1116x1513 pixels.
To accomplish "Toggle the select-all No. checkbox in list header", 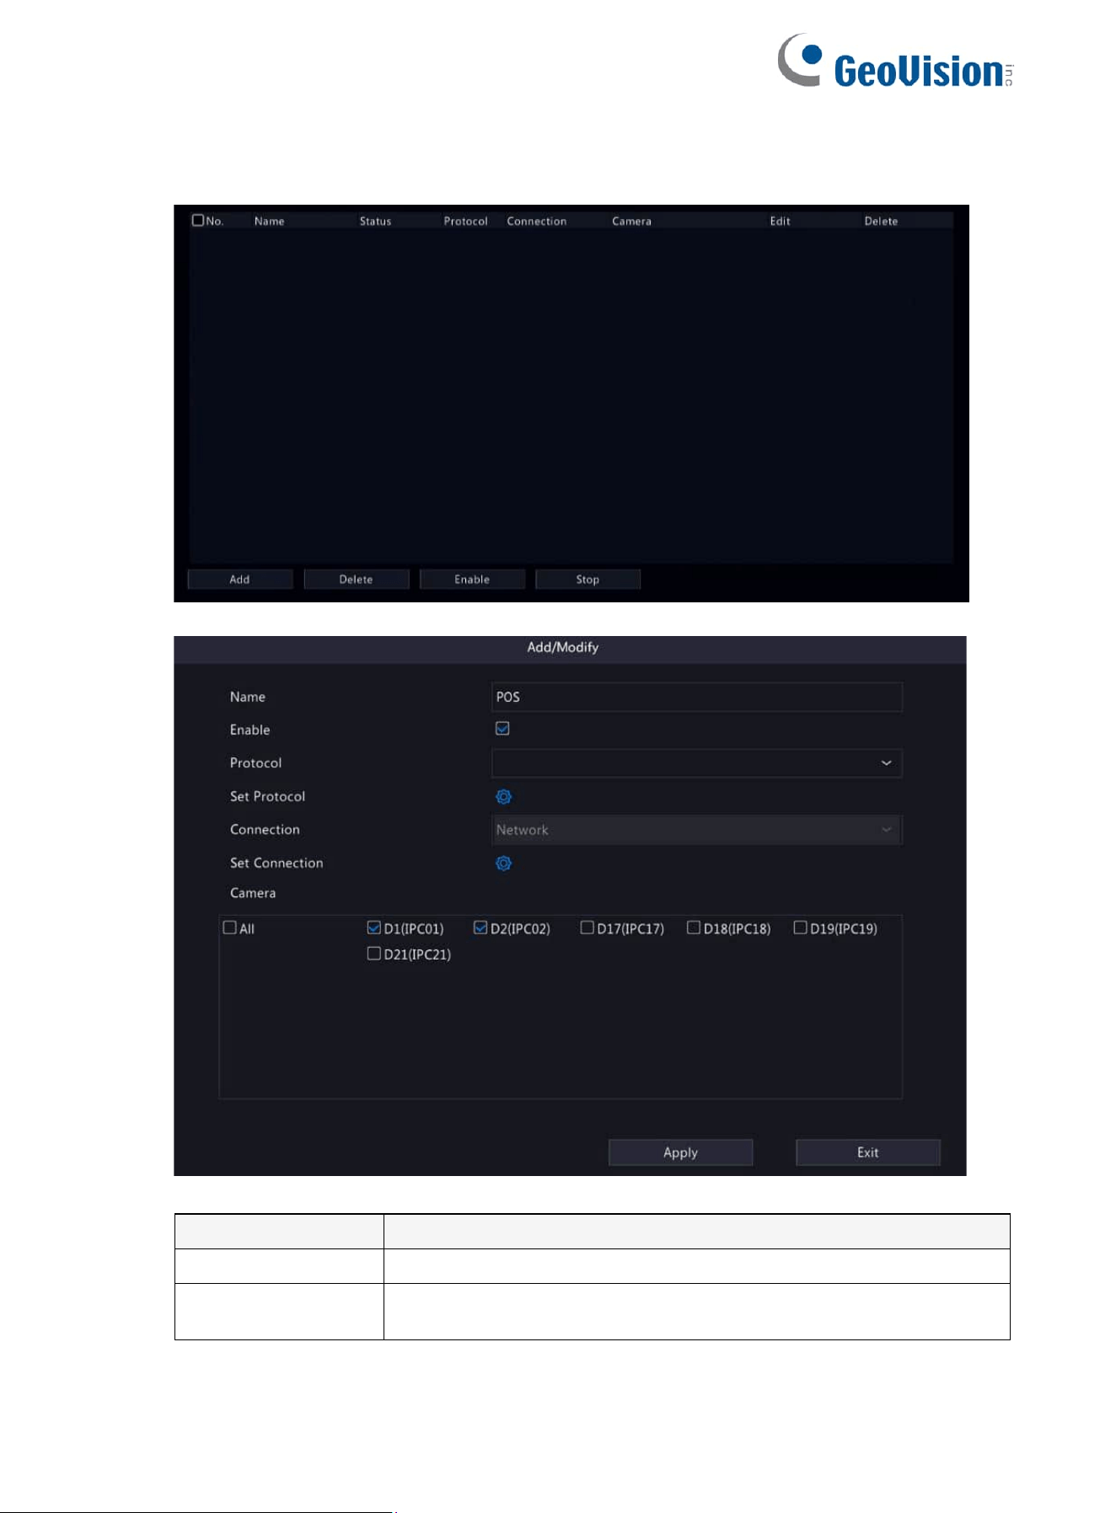I will pos(198,220).
